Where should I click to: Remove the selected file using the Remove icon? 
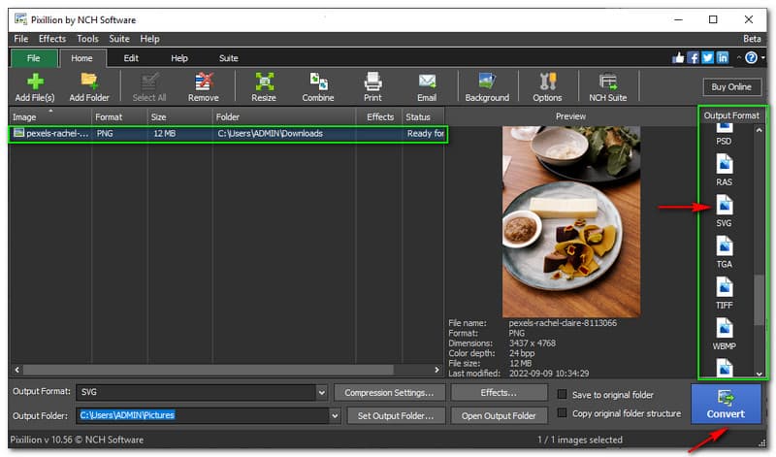204,86
